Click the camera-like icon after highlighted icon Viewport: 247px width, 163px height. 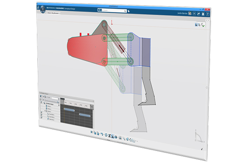[116, 137]
